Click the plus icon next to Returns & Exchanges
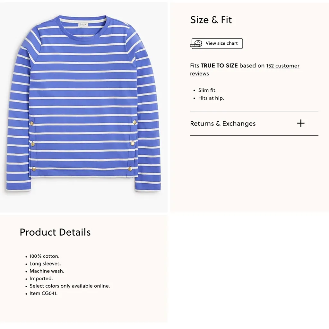The width and height of the screenshot is (329, 329). click(x=301, y=123)
